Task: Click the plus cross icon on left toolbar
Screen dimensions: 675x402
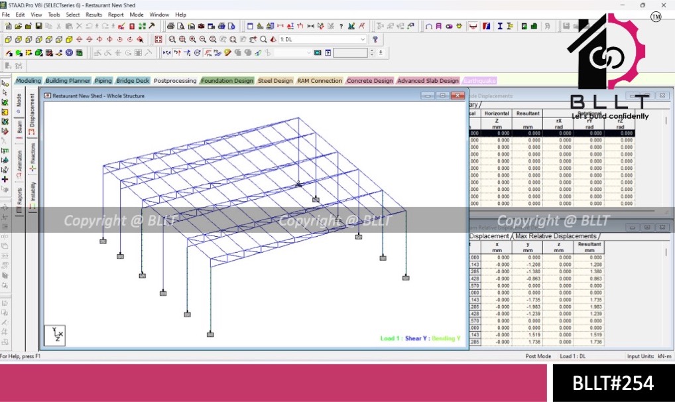Action: [5, 179]
